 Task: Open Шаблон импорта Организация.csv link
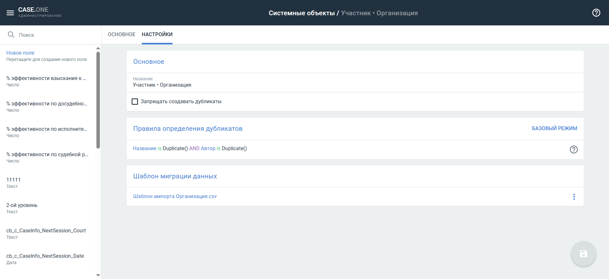tap(175, 196)
